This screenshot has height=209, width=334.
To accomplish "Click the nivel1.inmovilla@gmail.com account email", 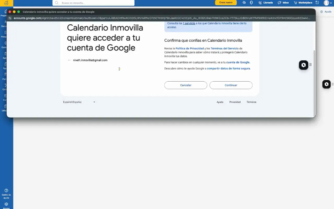I will [x=90, y=60].
